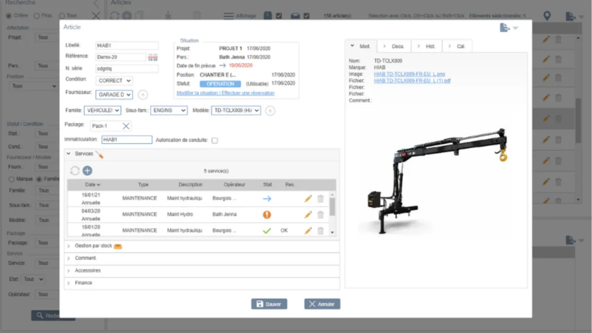This screenshot has height=333, width=592.
Task: Add new fournisseur with plus button
Action: point(142,95)
